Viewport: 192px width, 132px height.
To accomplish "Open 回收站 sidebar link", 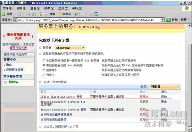I will [13, 82].
